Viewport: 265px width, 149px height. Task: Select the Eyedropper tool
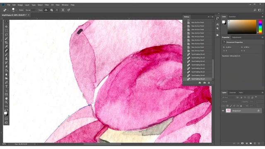pyautogui.click(x=6, y=46)
